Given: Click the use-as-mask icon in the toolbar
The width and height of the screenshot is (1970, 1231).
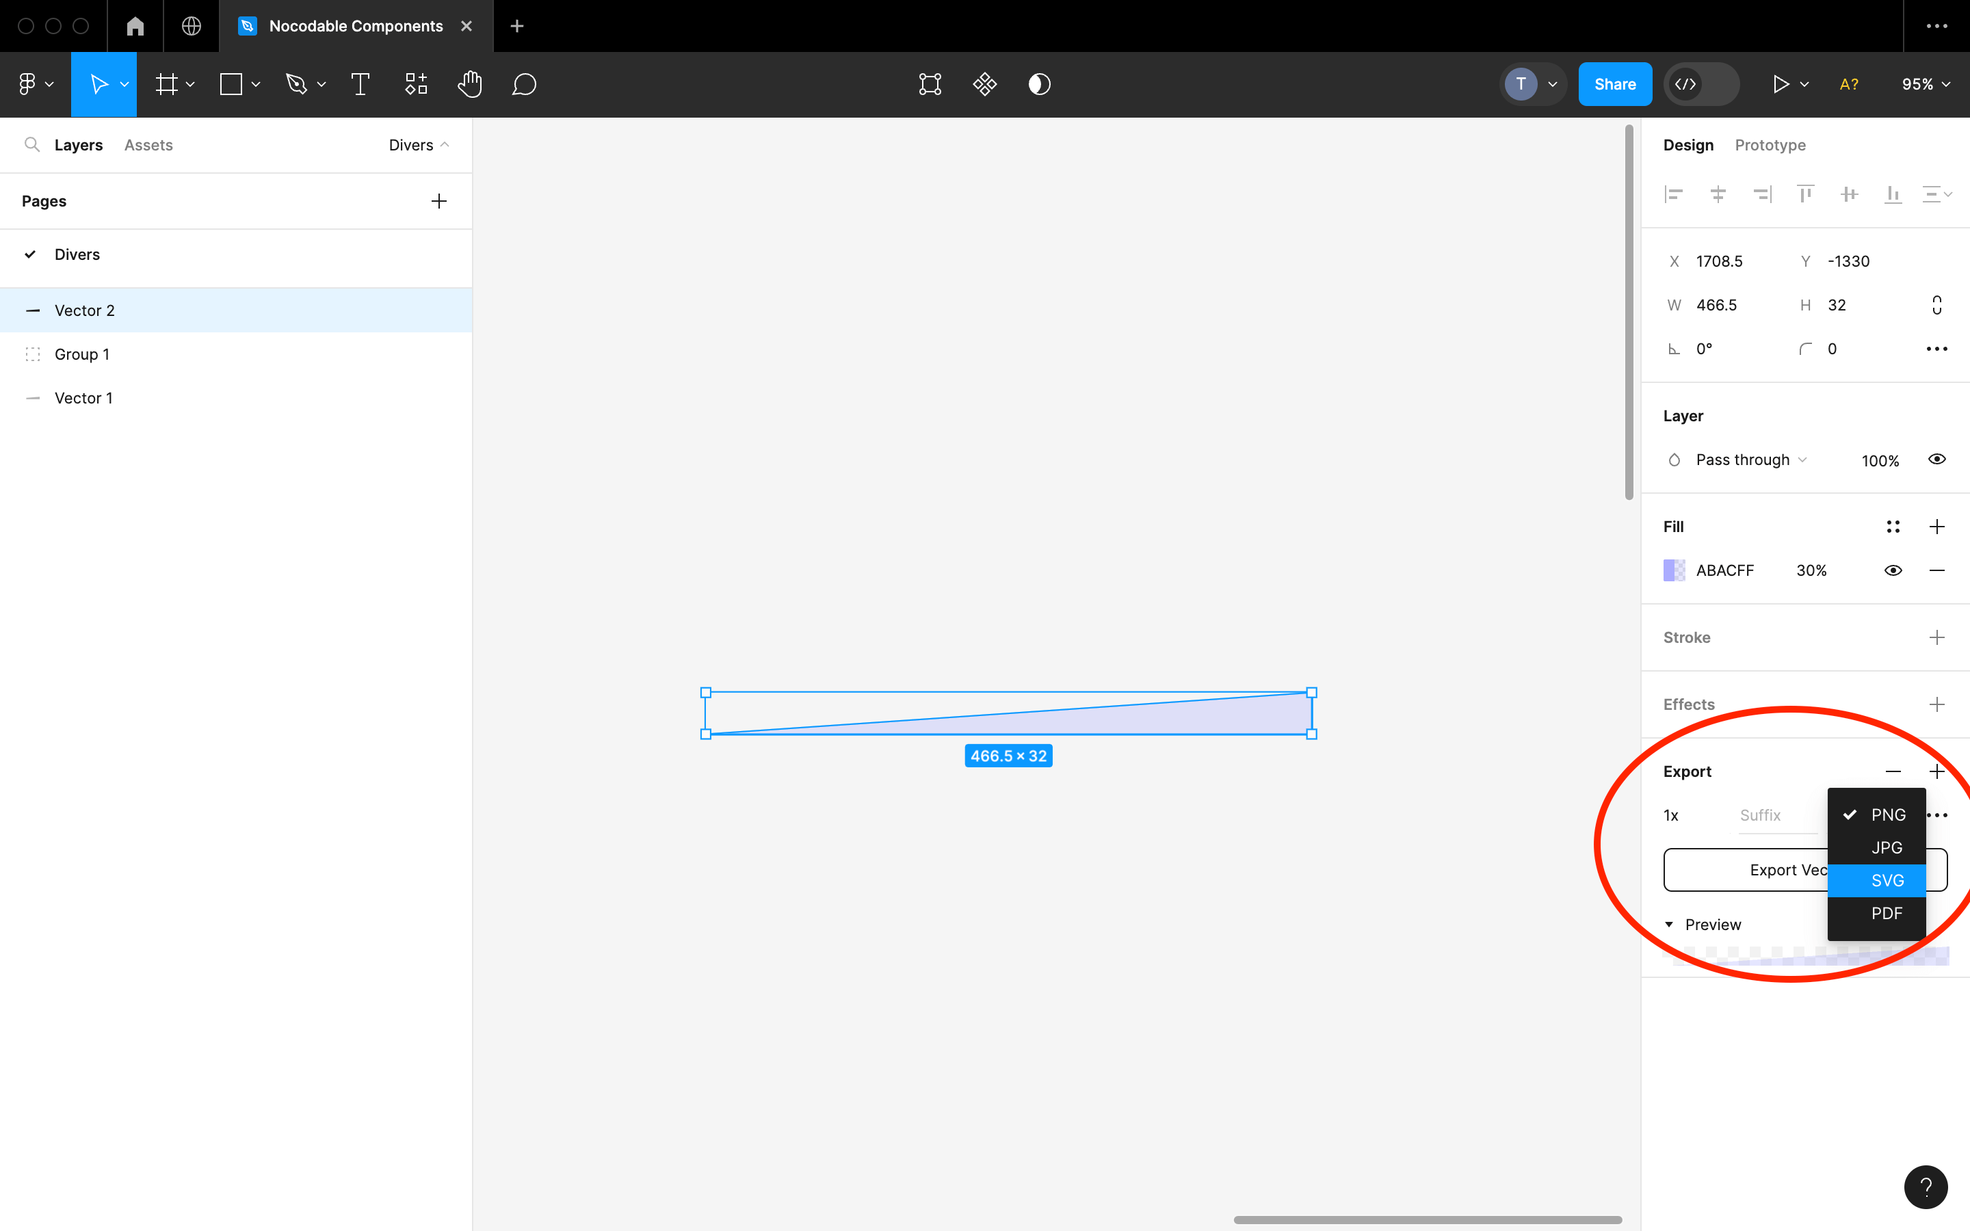Looking at the screenshot, I should 930,84.
